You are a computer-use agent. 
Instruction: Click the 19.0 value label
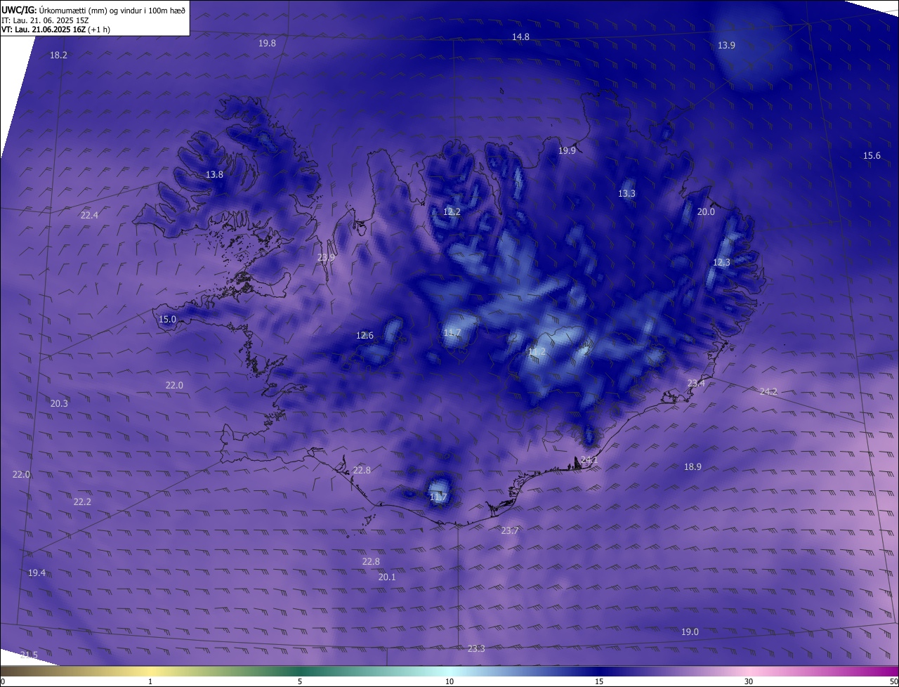tap(690, 632)
